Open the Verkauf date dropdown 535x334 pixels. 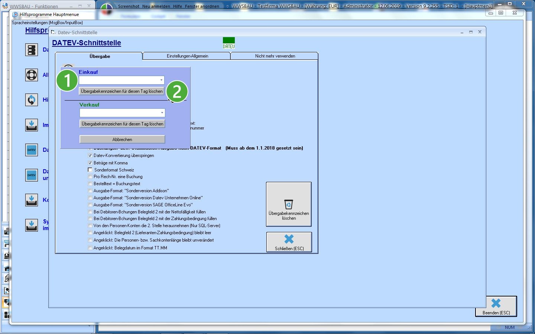coord(162,113)
